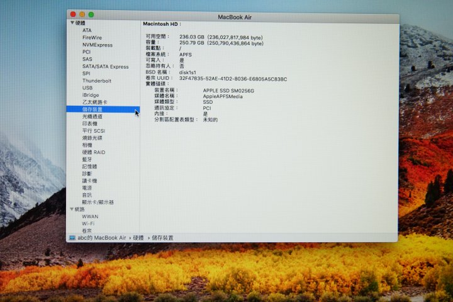Screen dimensions: 453x302
Task: Select 硬體 RAID entry
Action: click(94, 152)
